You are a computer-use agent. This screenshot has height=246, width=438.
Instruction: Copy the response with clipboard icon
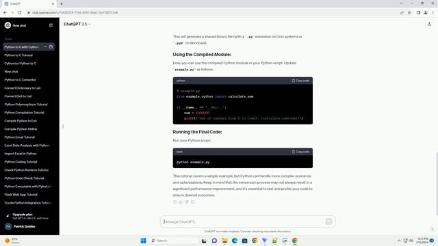tap(175, 202)
